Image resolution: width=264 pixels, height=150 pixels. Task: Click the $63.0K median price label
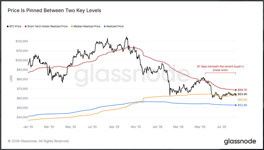[x=242, y=100]
